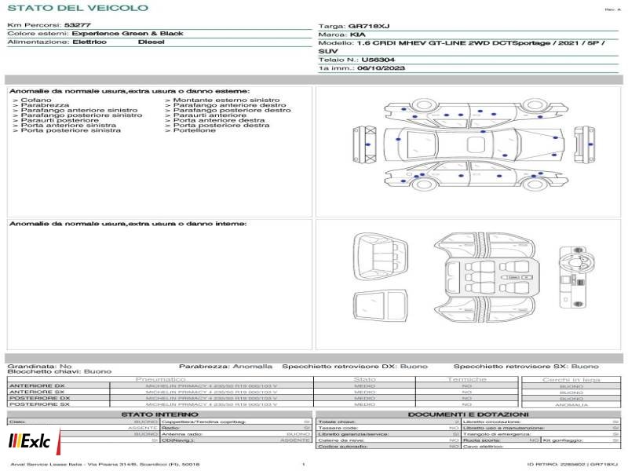
Task: Click the ANOMALIA alloy wheel cell
Action: coord(571,405)
